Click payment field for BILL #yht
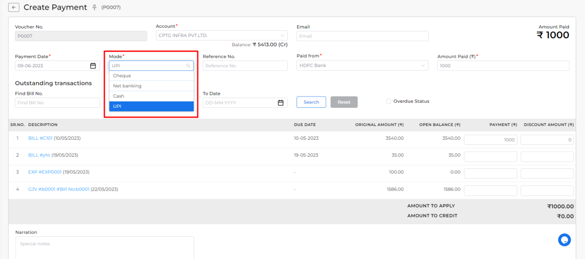This screenshot has width=585, height=259. click(x=491, y=156)
